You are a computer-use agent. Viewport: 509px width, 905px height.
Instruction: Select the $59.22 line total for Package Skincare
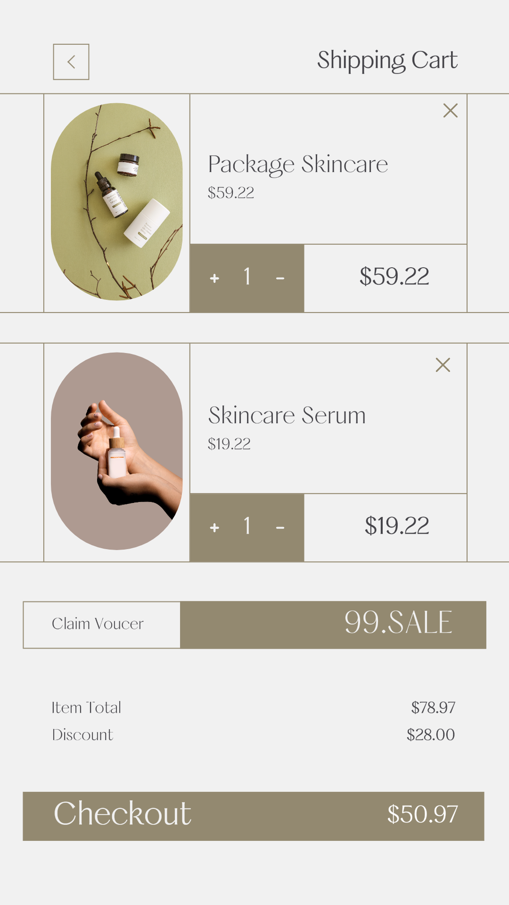(394, 277)
